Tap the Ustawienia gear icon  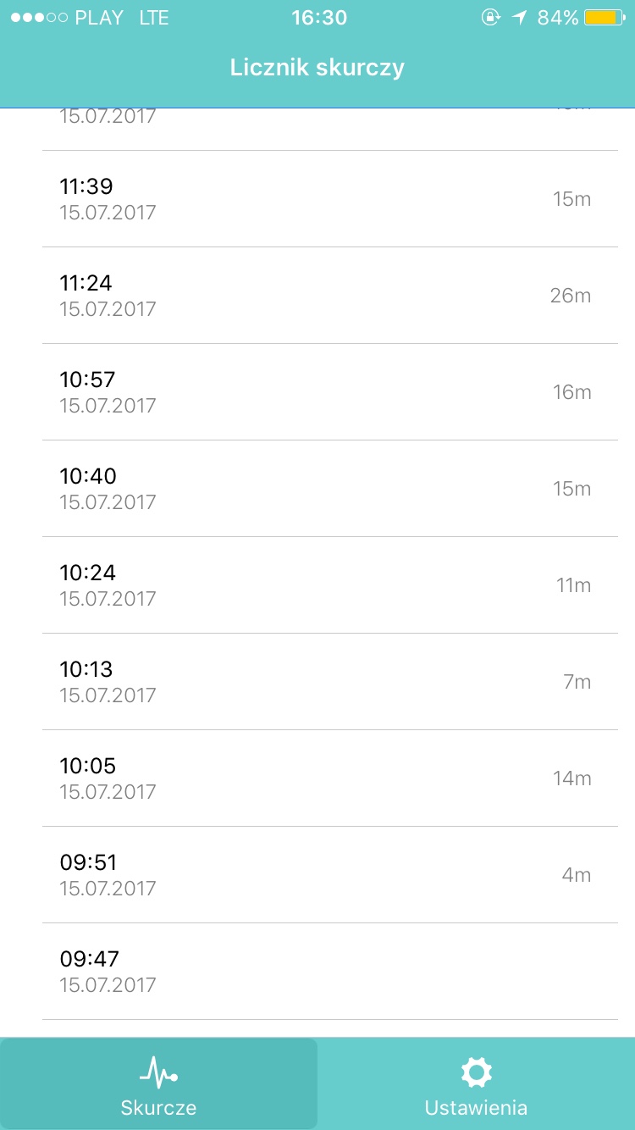pos(476,1072)
